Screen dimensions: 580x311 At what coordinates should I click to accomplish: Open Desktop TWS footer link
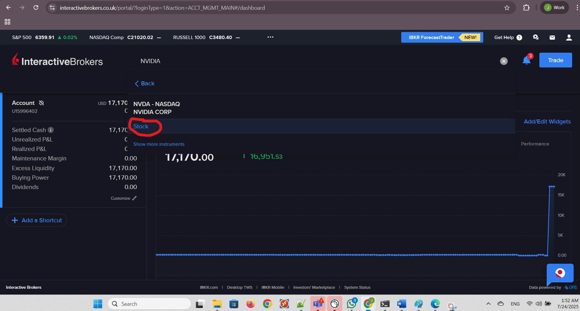[x=240, y=287]
